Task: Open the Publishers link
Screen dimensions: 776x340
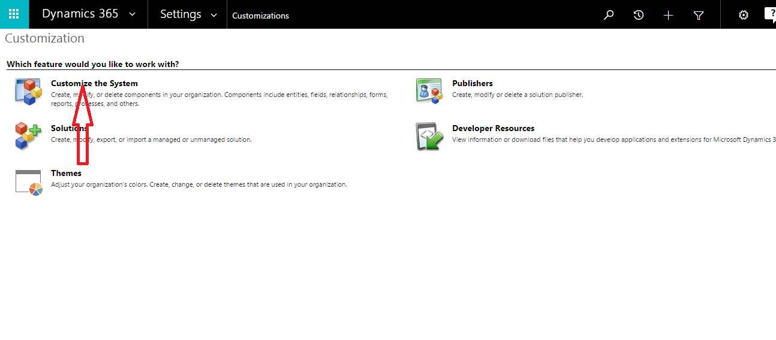Action: (x=473, y=83)
